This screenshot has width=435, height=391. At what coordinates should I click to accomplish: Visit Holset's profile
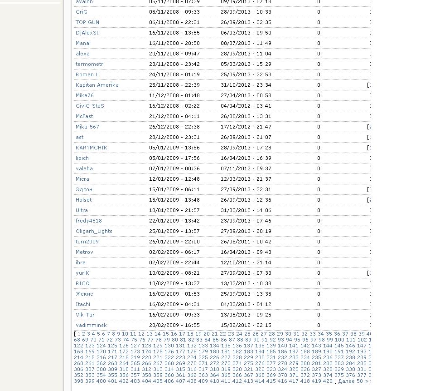83,200
